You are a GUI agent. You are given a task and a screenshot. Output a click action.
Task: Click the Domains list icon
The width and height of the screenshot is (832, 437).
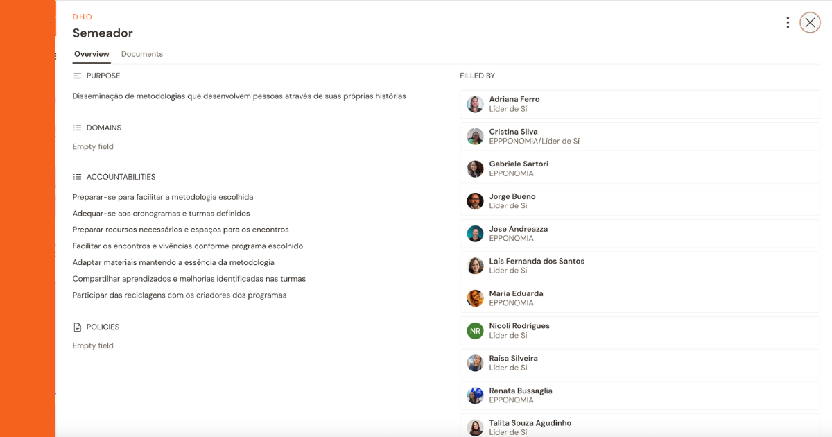pos(77,128)
